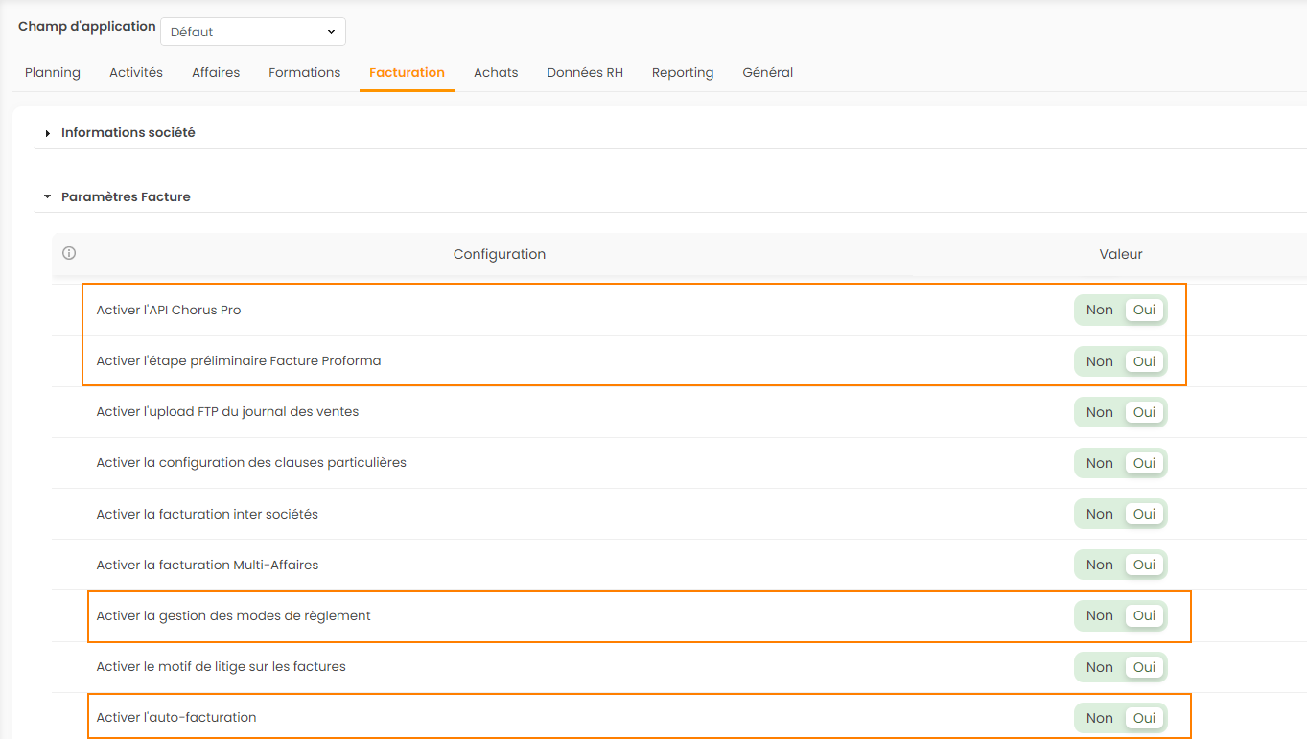
Task: Set facturation inter sociétés to Non
Action: (1099, 514)
